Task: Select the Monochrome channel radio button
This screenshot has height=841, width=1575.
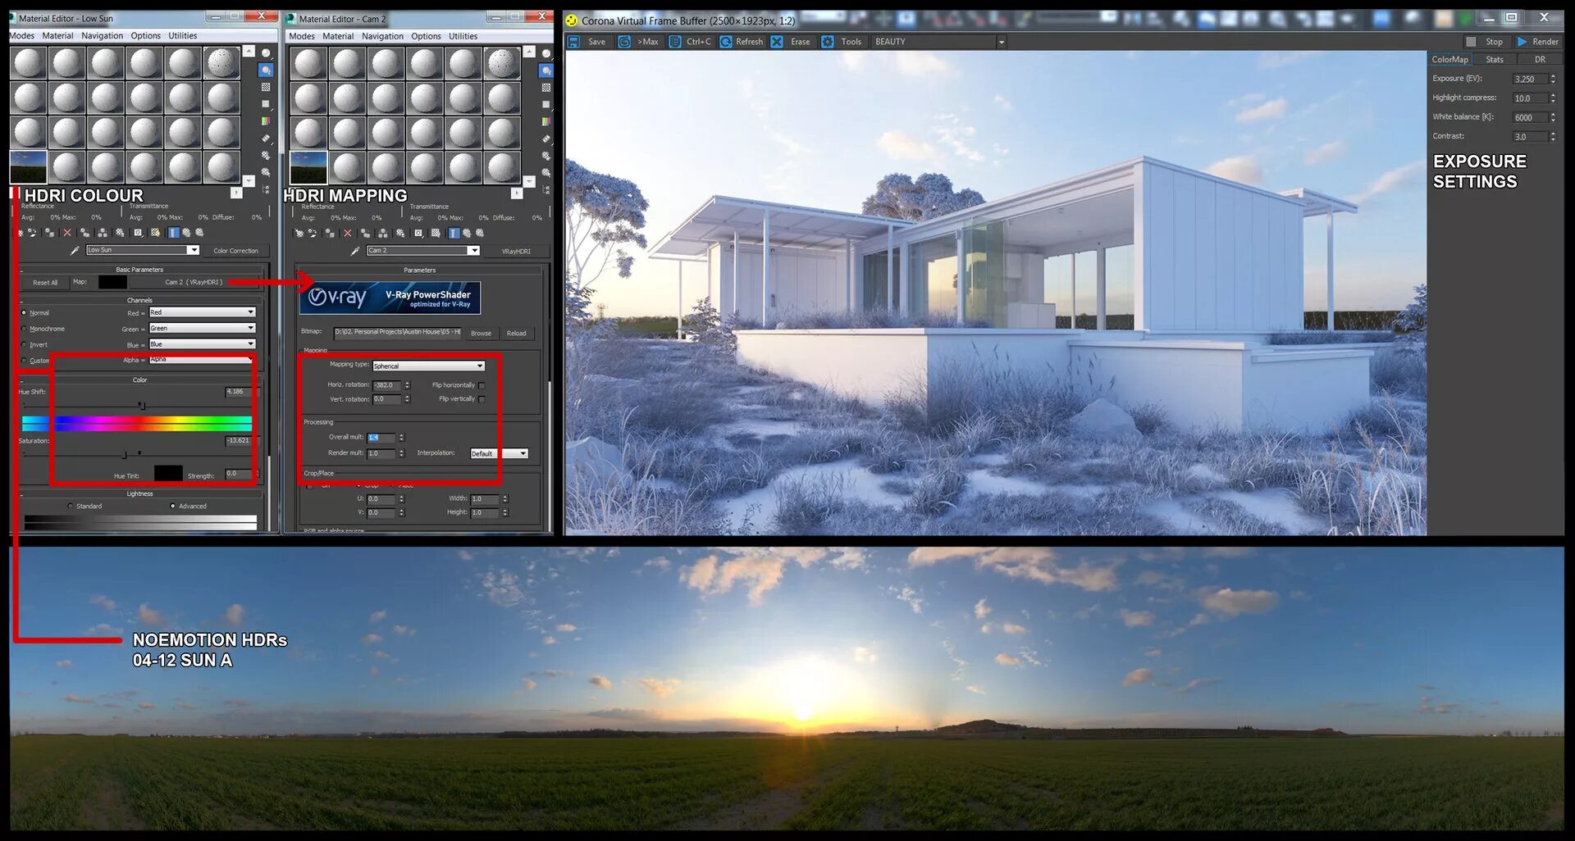Action: click(24, 328)
